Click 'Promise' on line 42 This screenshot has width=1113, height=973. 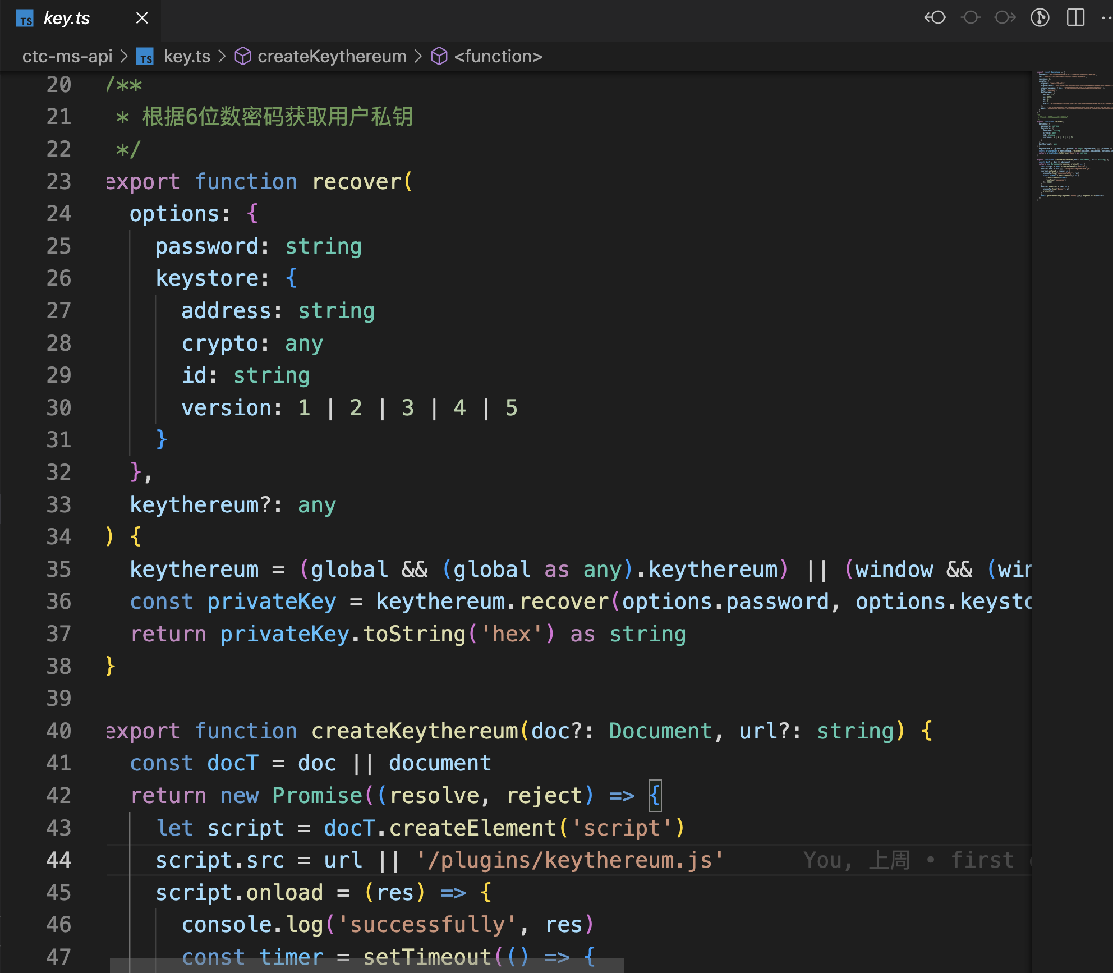pyautogui.click(x=318, y=795)
